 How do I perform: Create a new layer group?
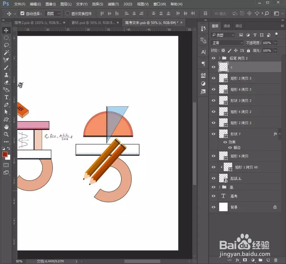tap(260, 260)
